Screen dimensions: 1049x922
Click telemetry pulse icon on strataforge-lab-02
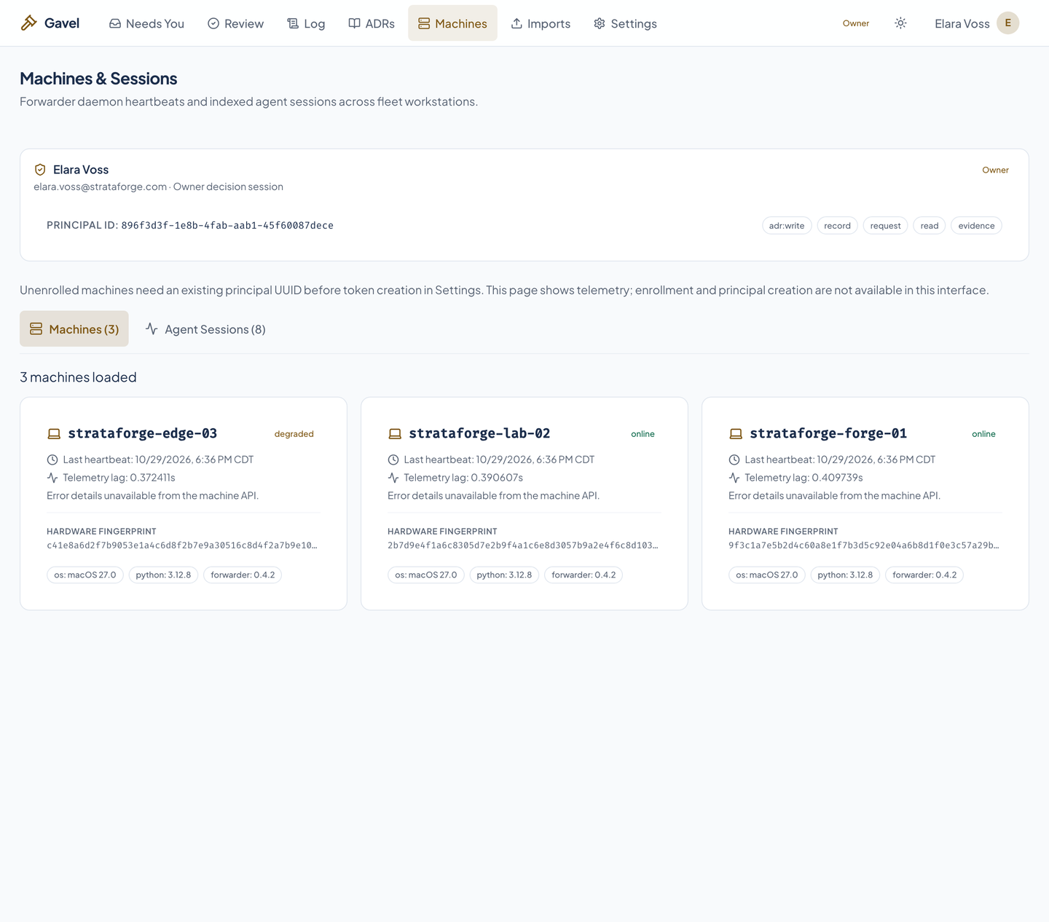click(x=393, y=478)
